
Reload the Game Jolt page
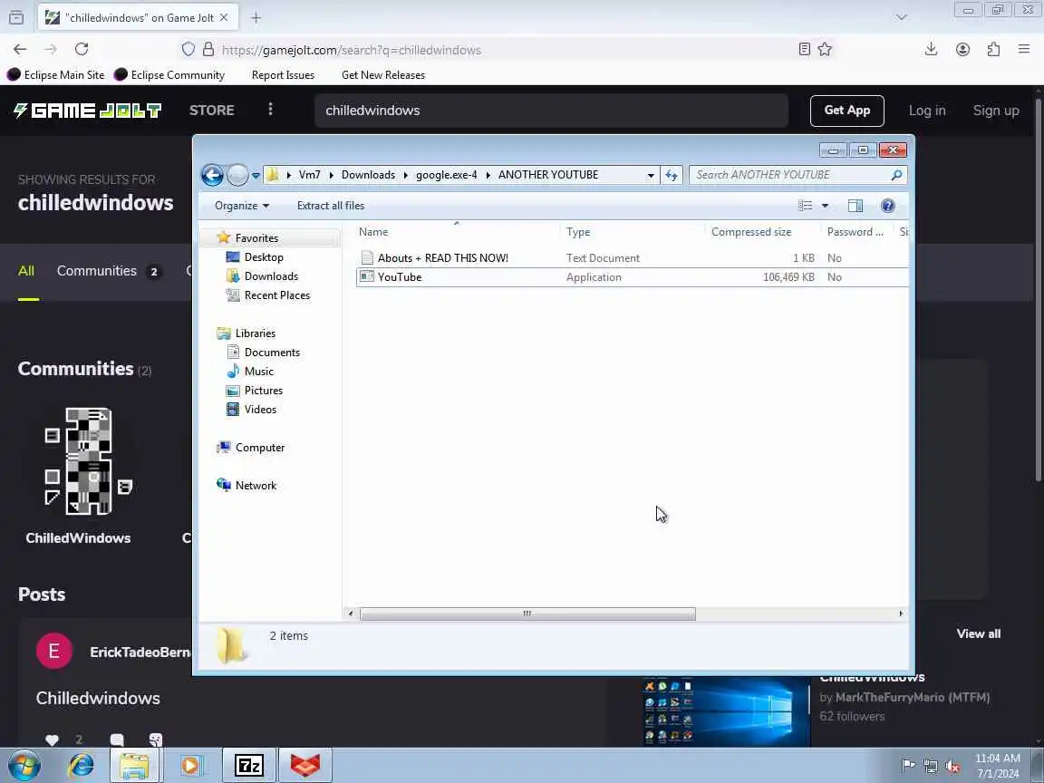[82, 49]
